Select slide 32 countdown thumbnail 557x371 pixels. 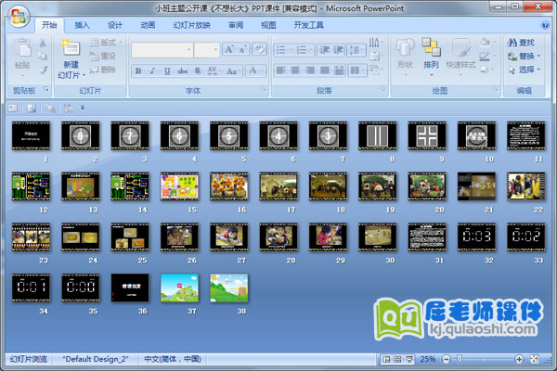[476, 237]
